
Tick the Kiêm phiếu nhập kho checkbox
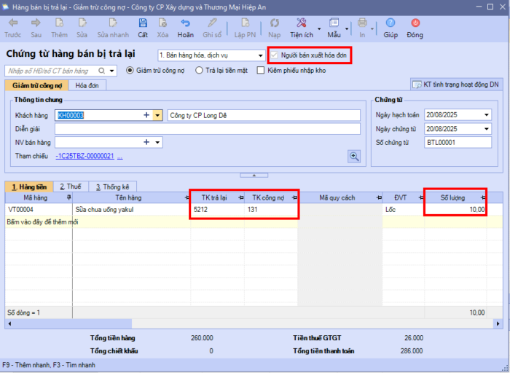click(x=261, y=71)
